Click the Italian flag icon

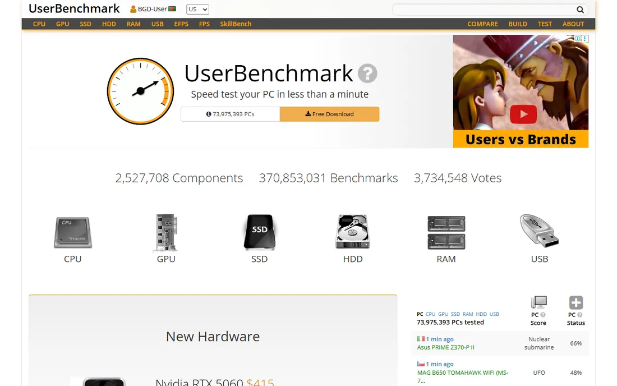[421, 339]
